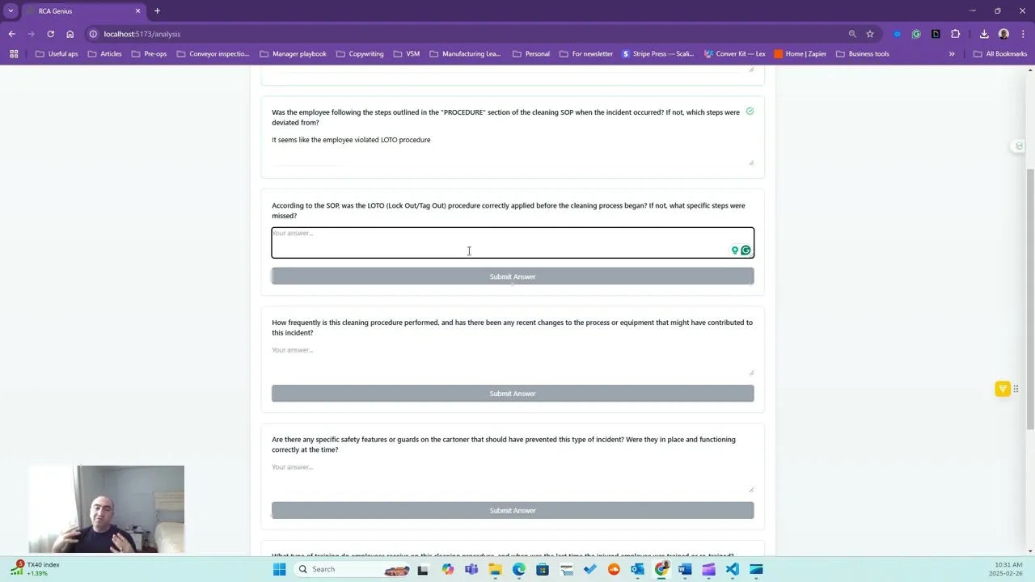Open the browser Downloads panel
This screenshot has width=1035, height=582.
(984, 34)
